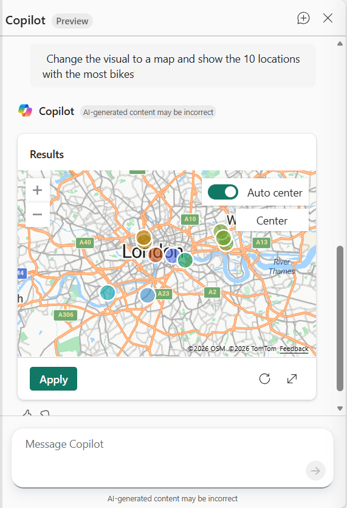Apply the map results
347x508 pixels.
tap(53, 379)
